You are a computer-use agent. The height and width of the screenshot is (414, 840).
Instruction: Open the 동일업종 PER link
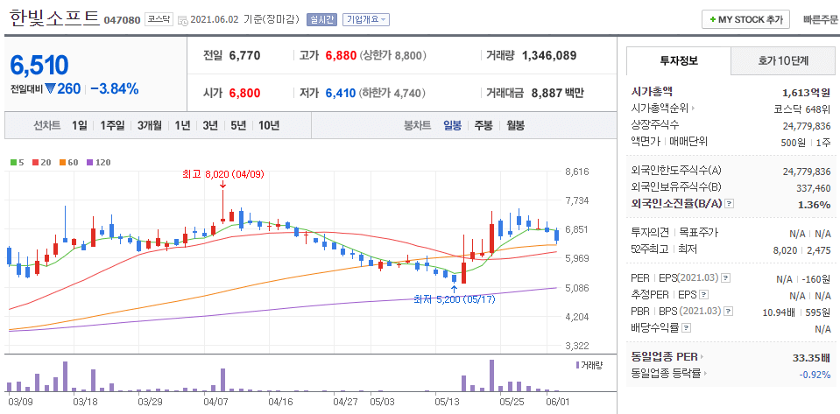664,357
